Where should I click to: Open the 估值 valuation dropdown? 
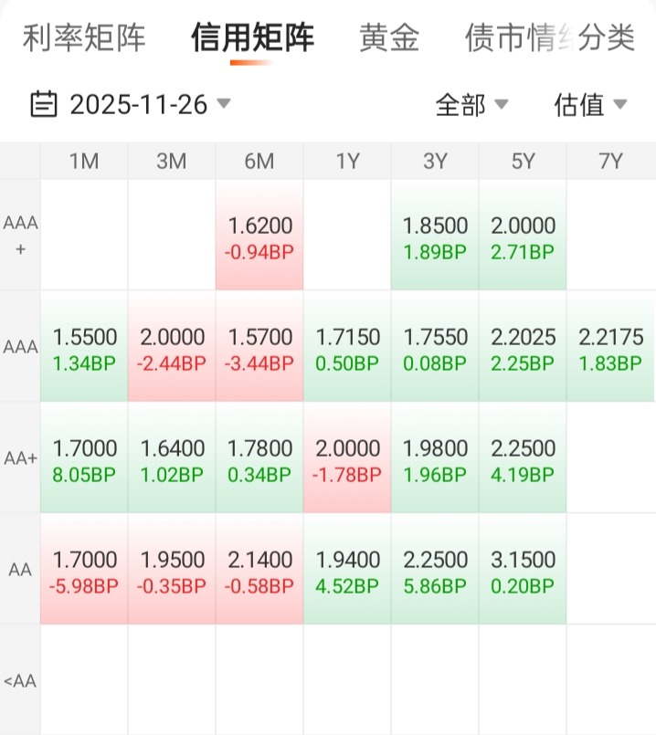590,105
